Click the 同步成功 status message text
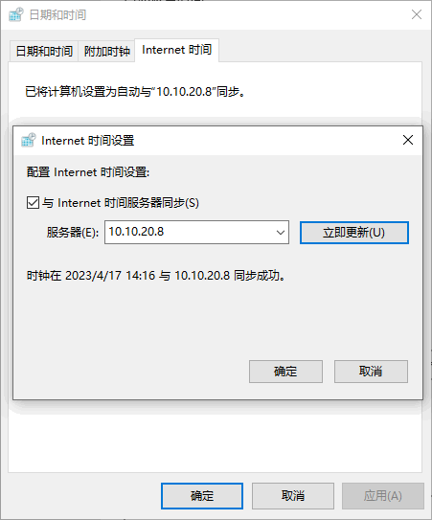Viewport: 432px width, 520px height. 156,275
